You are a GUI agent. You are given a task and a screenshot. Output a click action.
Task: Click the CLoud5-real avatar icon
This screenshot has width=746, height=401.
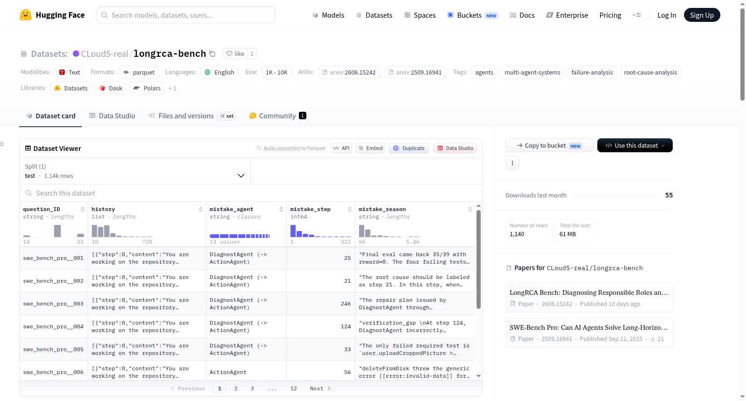click(x=76, y=54)
